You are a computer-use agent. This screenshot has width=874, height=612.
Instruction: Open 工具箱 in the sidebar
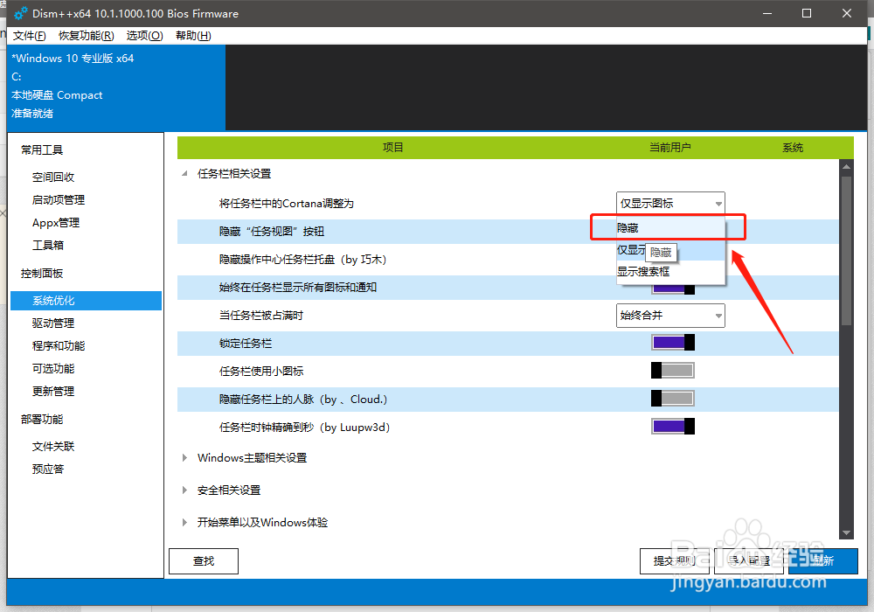click(x=48, y=246)
